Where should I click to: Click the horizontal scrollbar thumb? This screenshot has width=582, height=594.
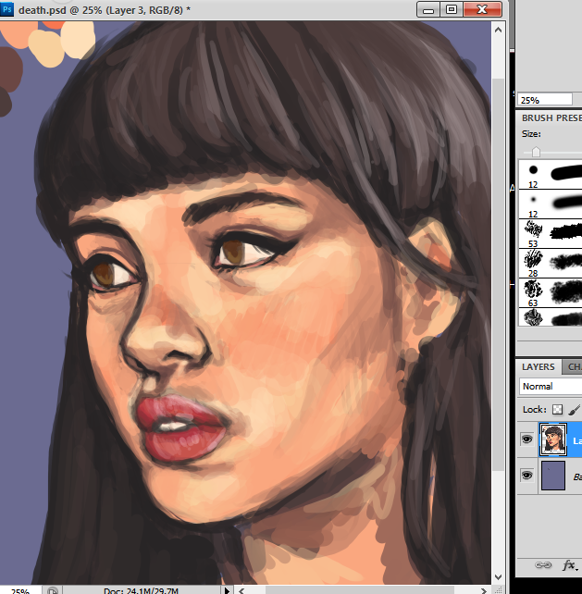click(x=360, y=590)
